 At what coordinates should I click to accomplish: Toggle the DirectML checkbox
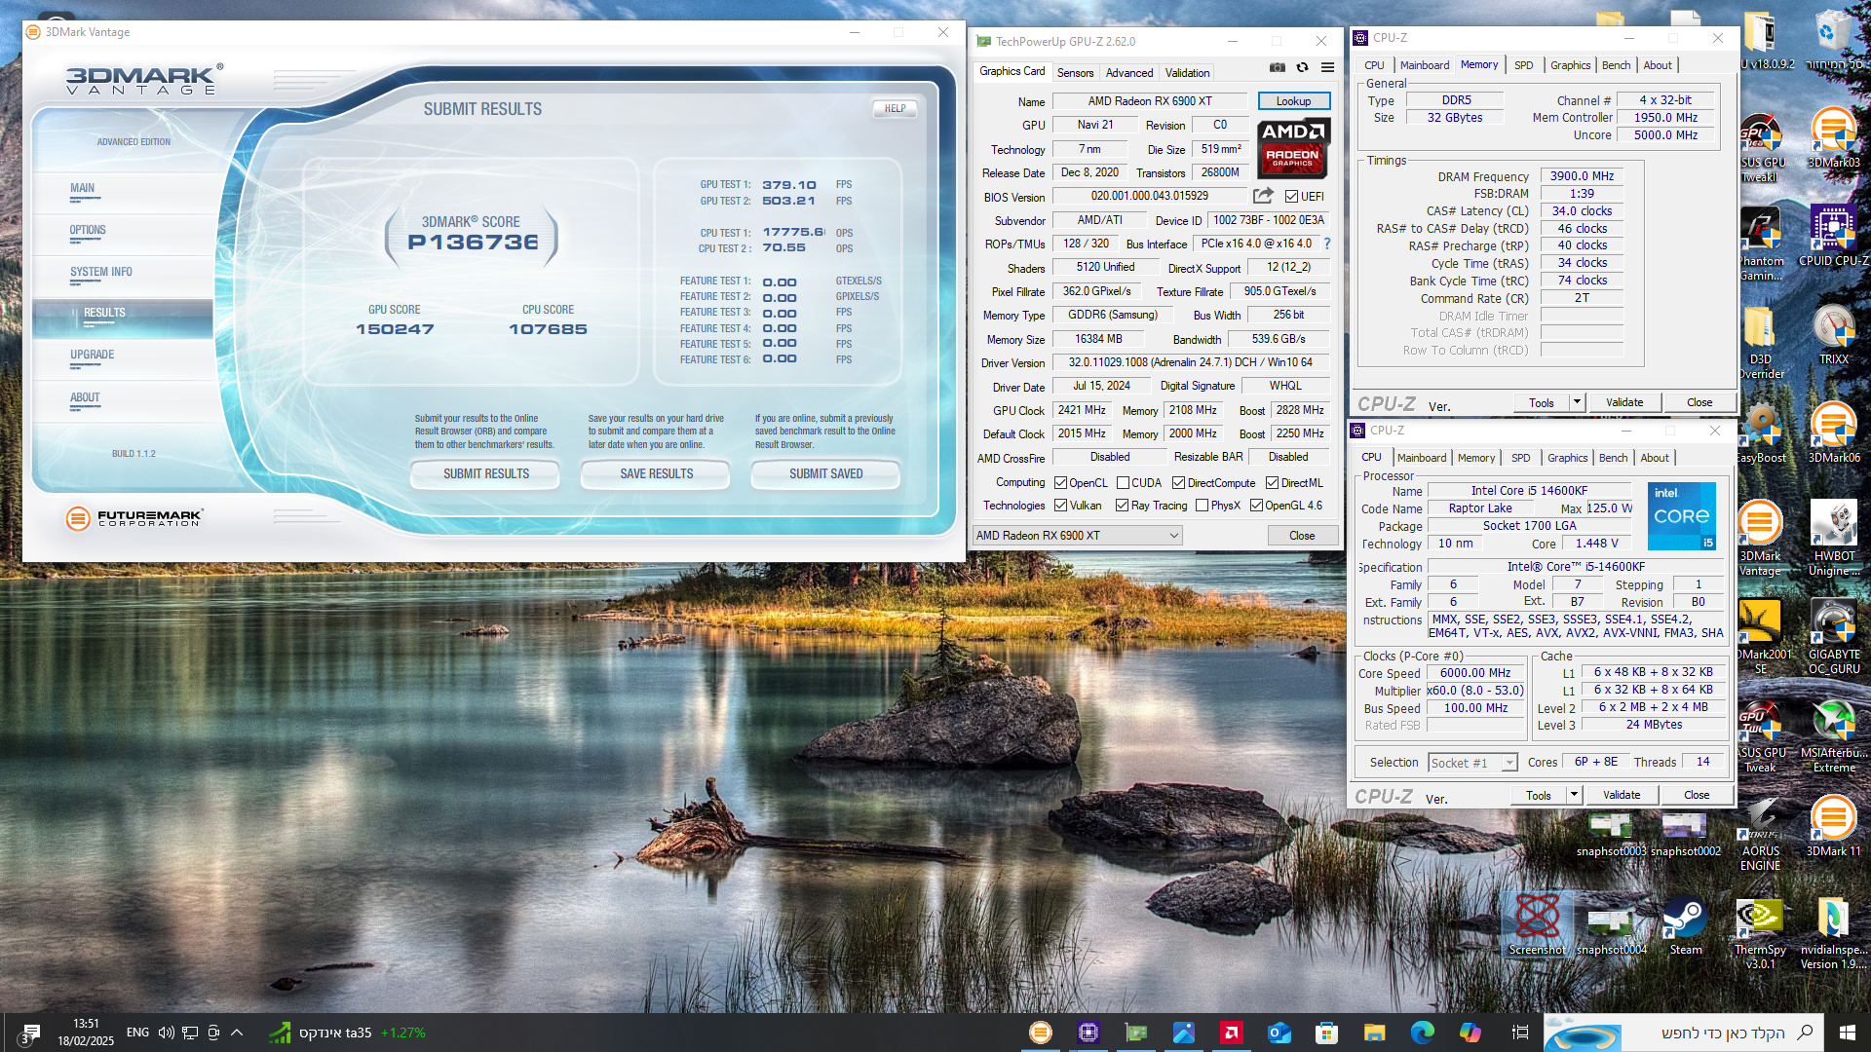1273,483
